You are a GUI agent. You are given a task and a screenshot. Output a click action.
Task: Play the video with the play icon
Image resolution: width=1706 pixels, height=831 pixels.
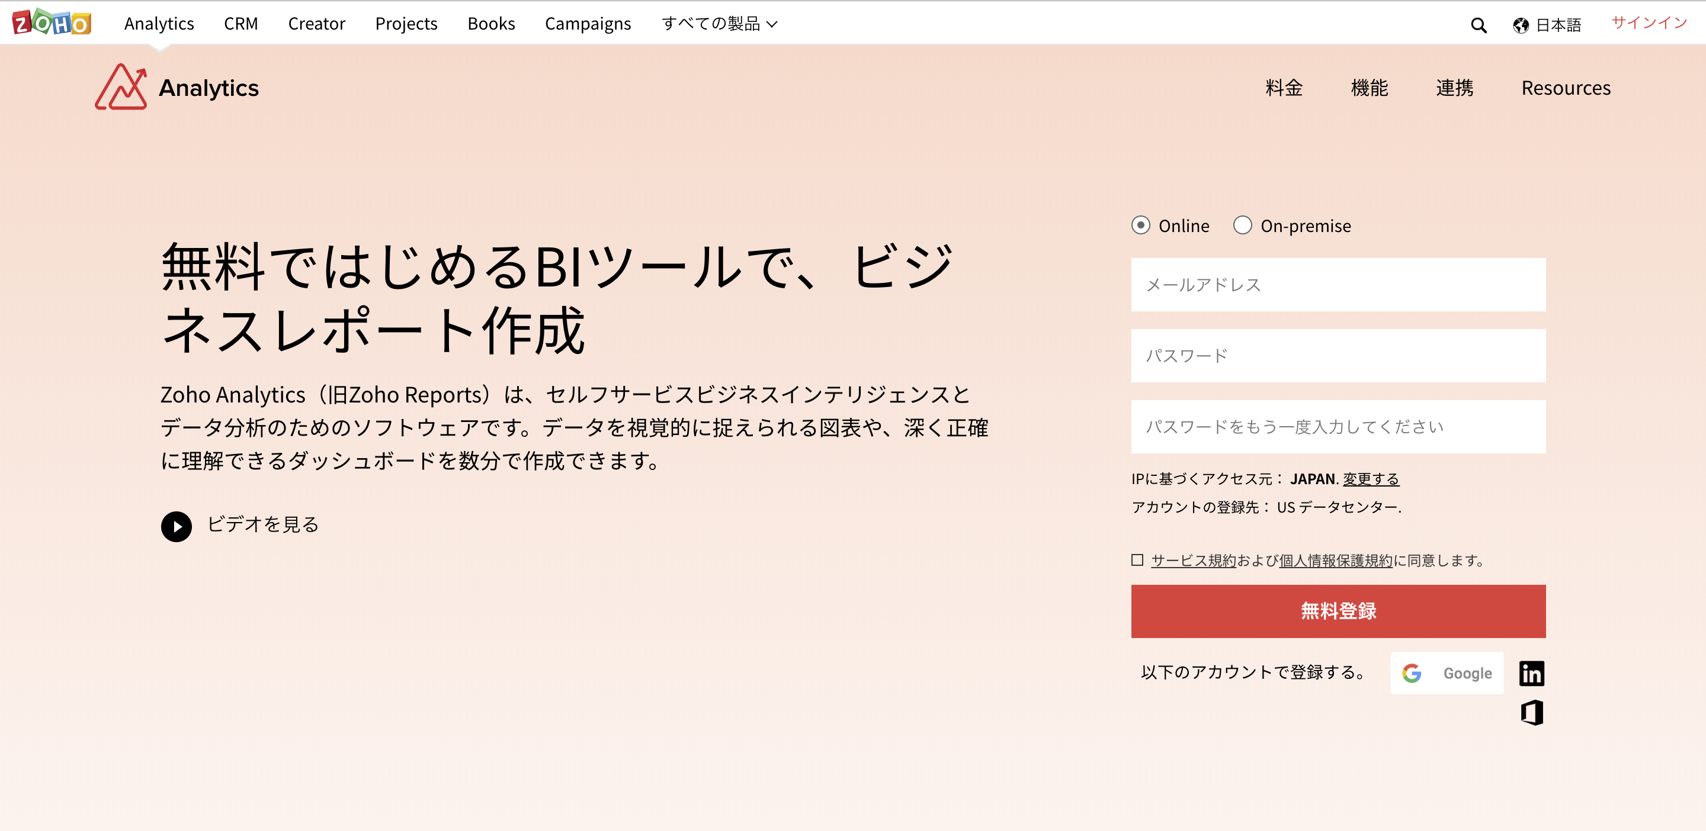pyautogui.click(x=176, y=526)
